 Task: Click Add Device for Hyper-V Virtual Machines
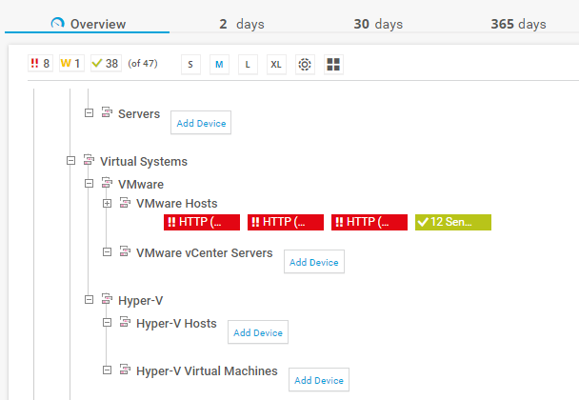point(319,380)
